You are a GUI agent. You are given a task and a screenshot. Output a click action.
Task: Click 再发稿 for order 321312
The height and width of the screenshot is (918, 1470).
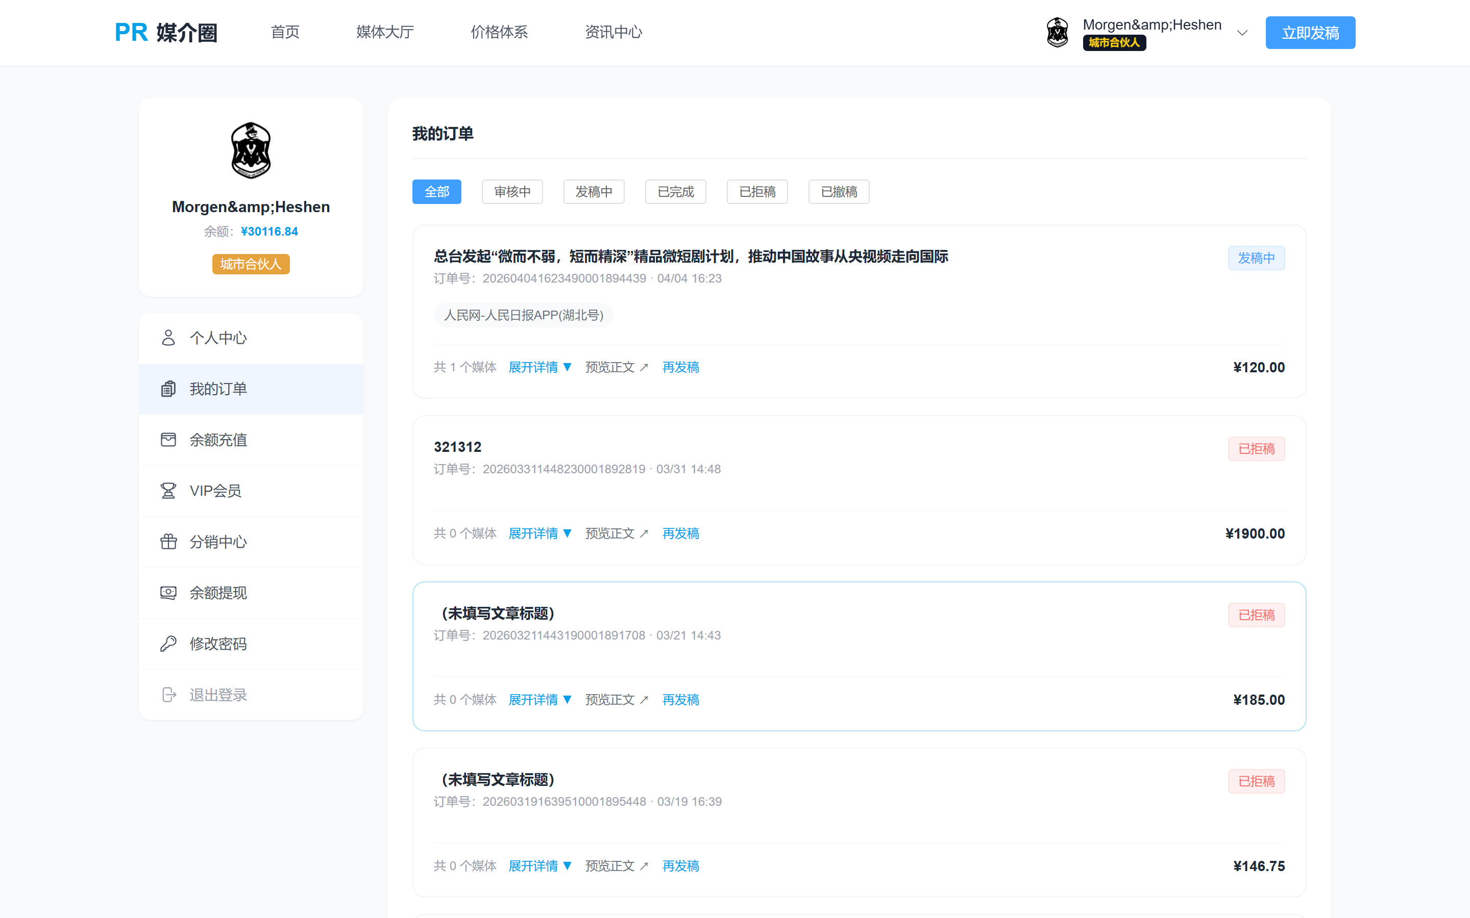(680, 533)
